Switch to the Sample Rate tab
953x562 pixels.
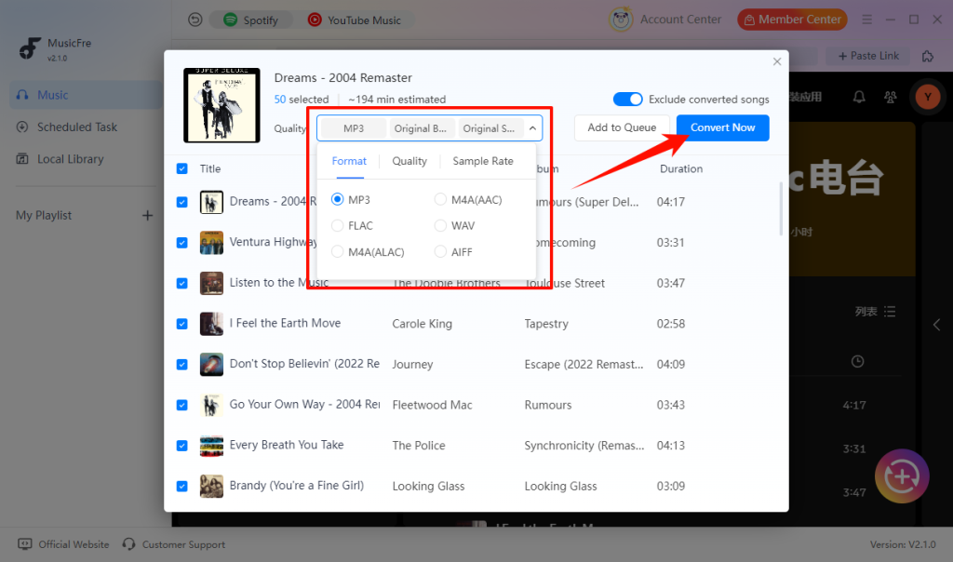click(483, 161)
